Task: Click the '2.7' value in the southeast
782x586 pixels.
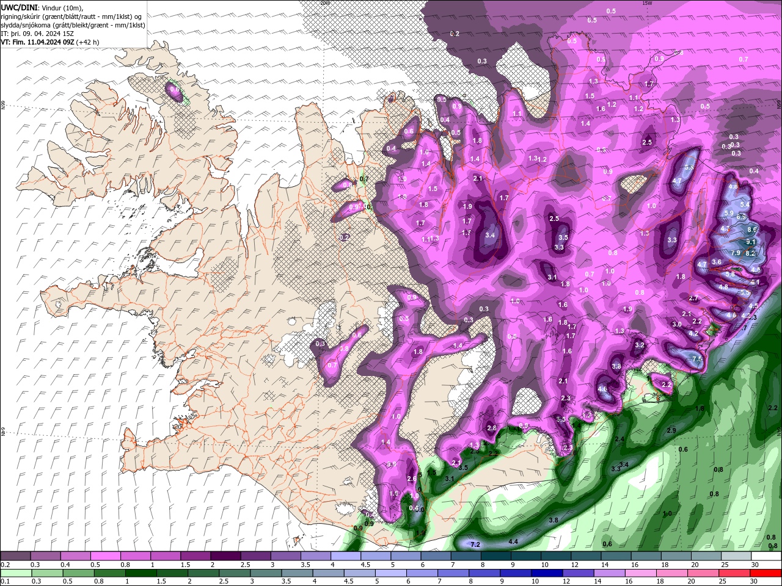Action: [x=693, y=298]
